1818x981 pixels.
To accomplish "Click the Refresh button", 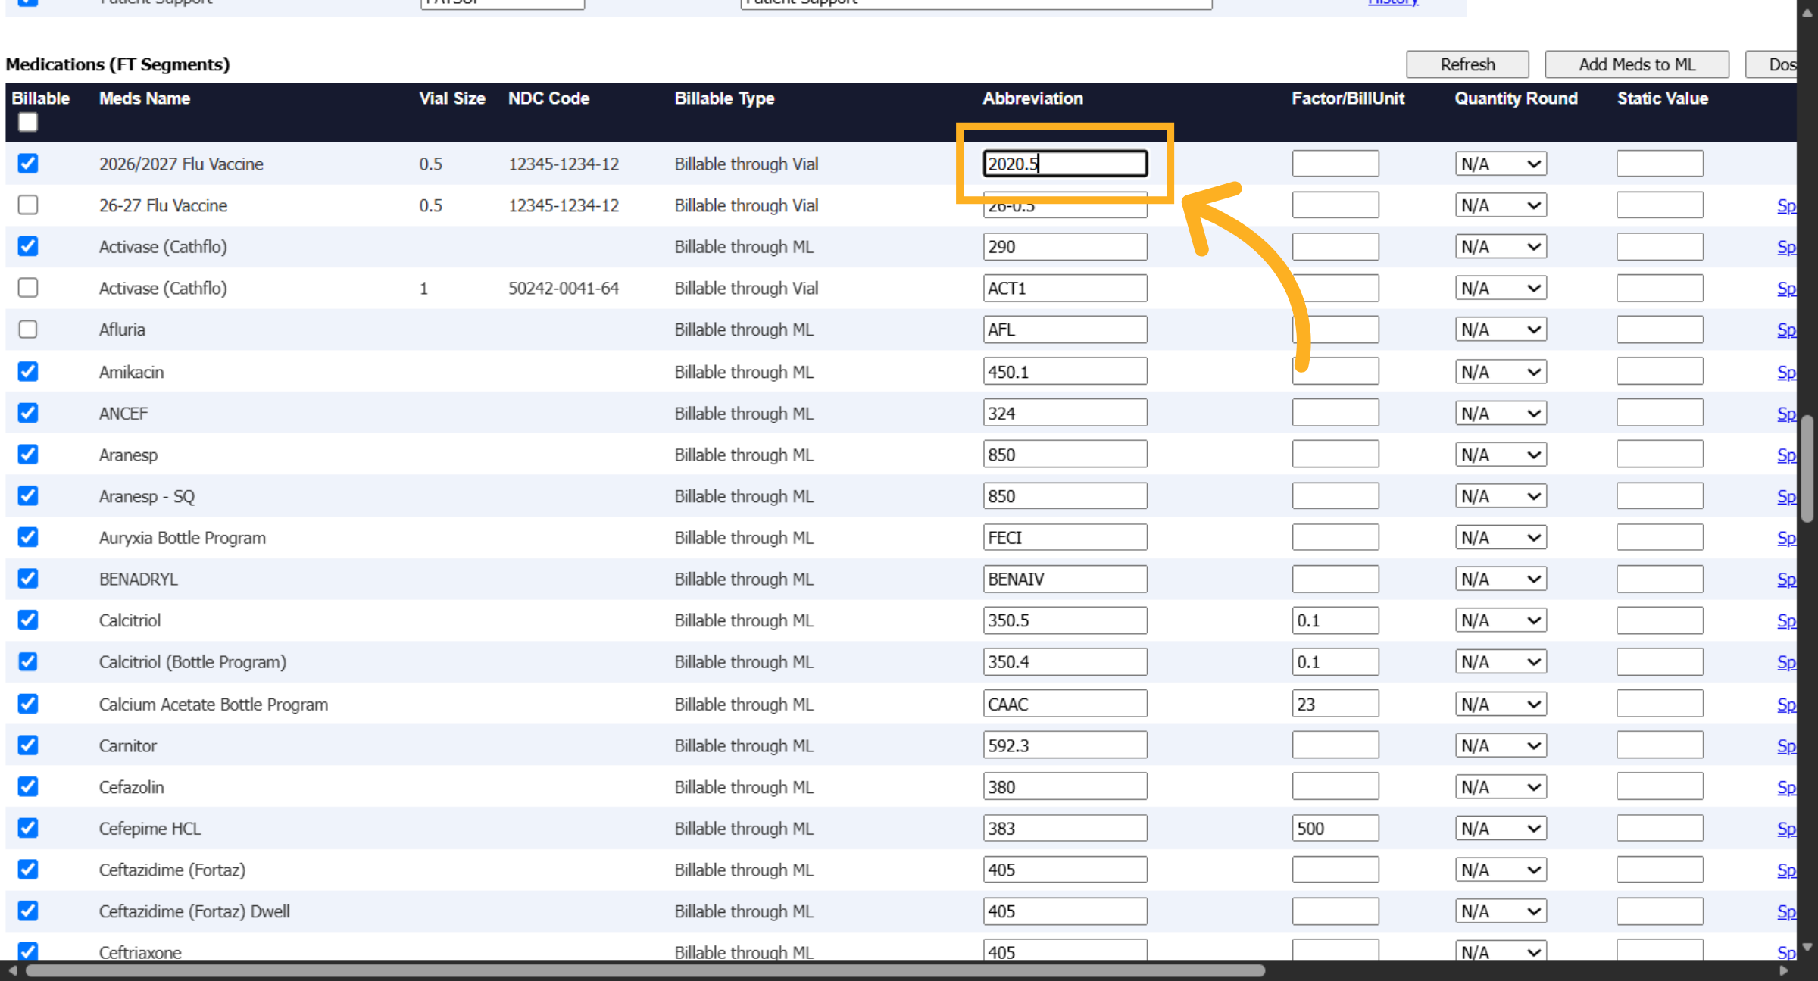I will [1467, 64].
